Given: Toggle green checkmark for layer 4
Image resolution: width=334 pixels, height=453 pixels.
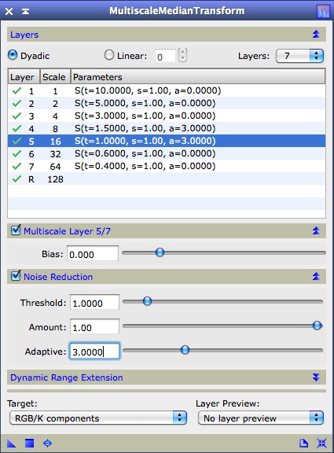Looking at the screenshot, I should click(17, 128).
